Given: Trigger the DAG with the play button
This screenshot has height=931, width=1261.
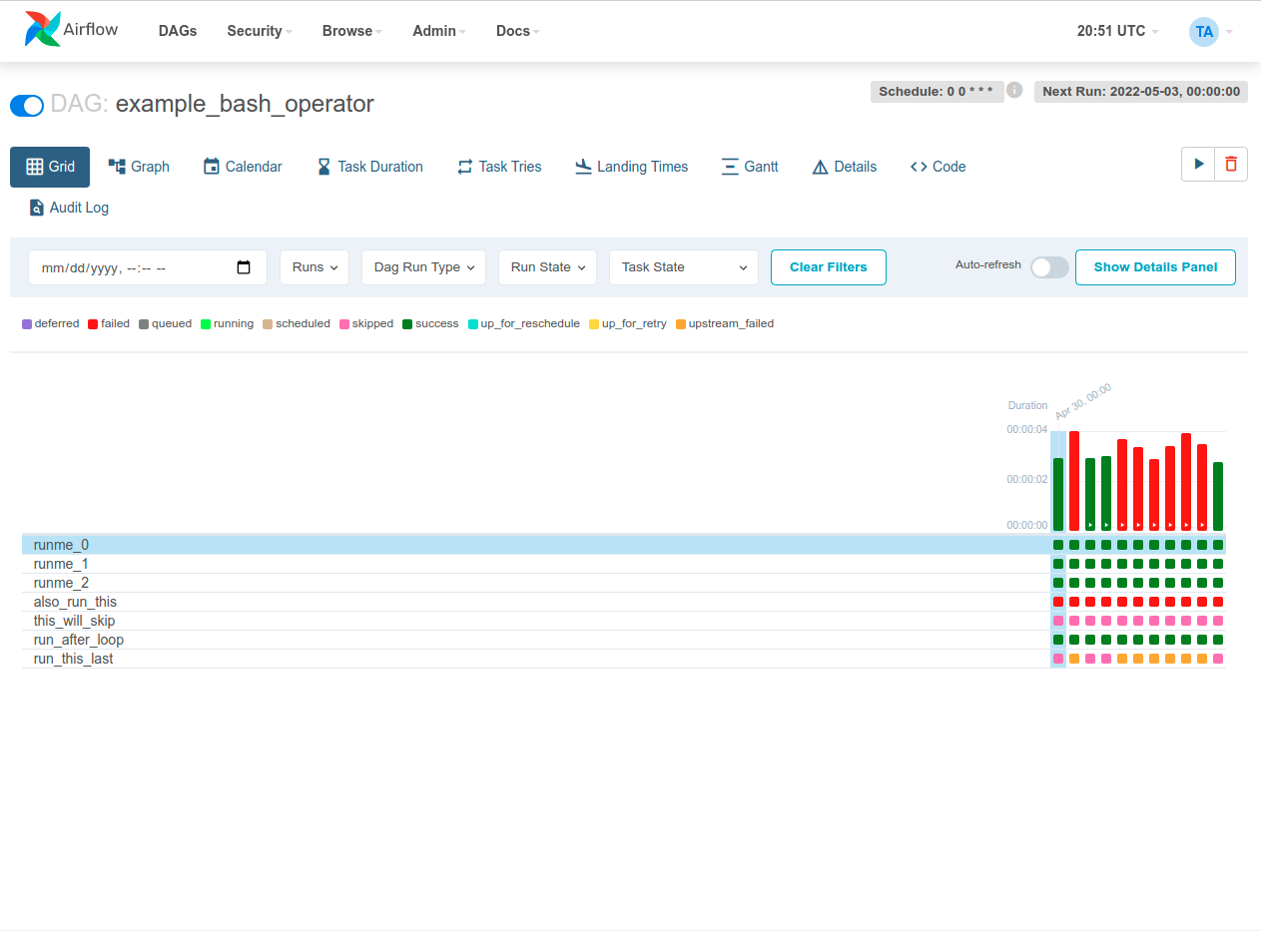Looking at the screenshot, I should coord(1198,165).
